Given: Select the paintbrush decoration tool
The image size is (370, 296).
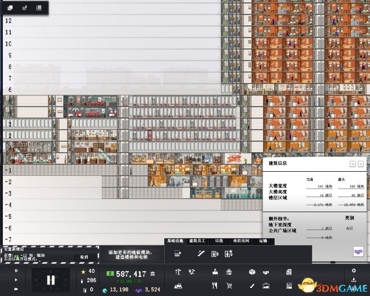Looking at the screenshot, I should [x=252, y=286].
